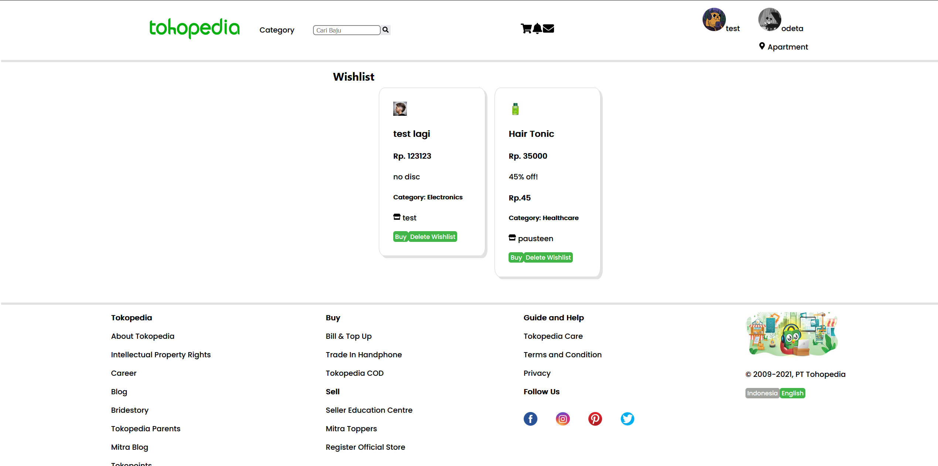Open the About Tokopedia page
Image resolution: width=938 pixels, height=466 pixels.
tap(143, 336)
